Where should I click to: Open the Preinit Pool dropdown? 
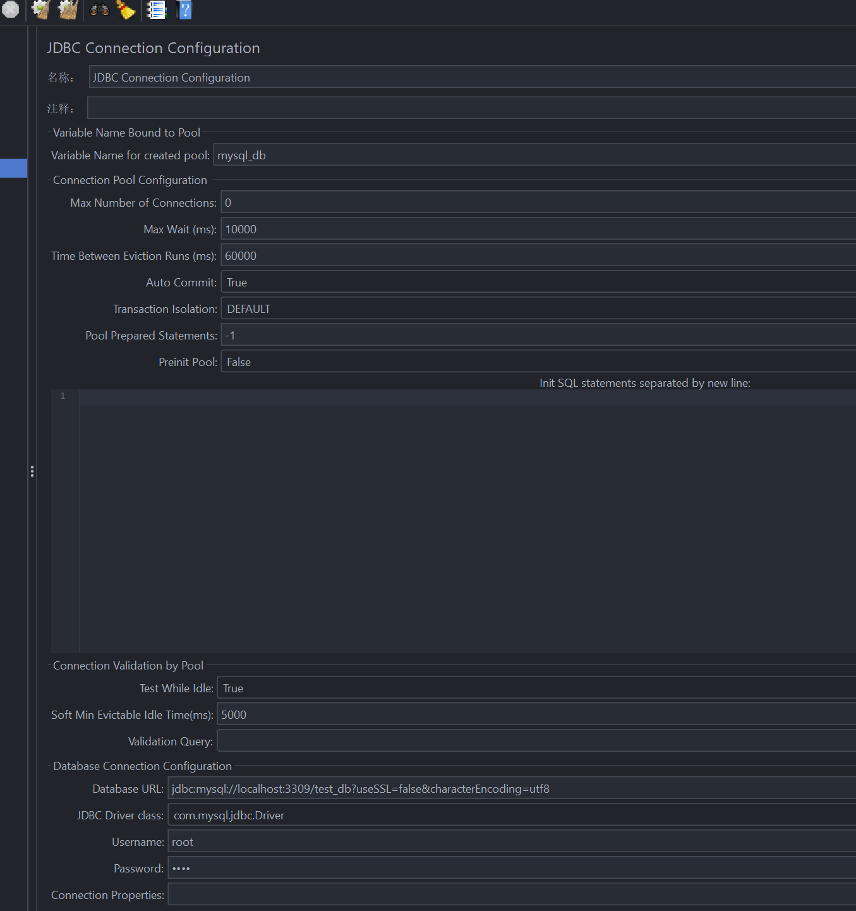538,362
